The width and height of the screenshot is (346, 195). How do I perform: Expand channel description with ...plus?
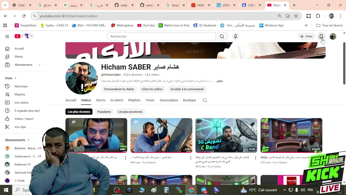click(x=219, y=81)
